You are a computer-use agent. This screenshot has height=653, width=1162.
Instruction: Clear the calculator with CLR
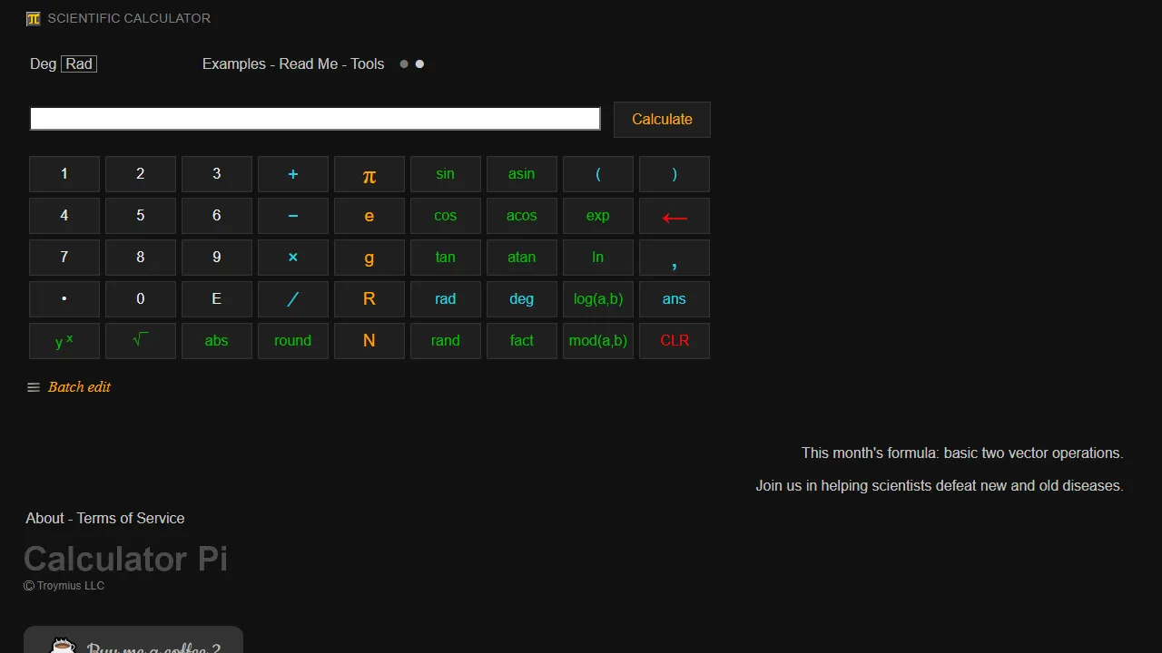[674, 340]
